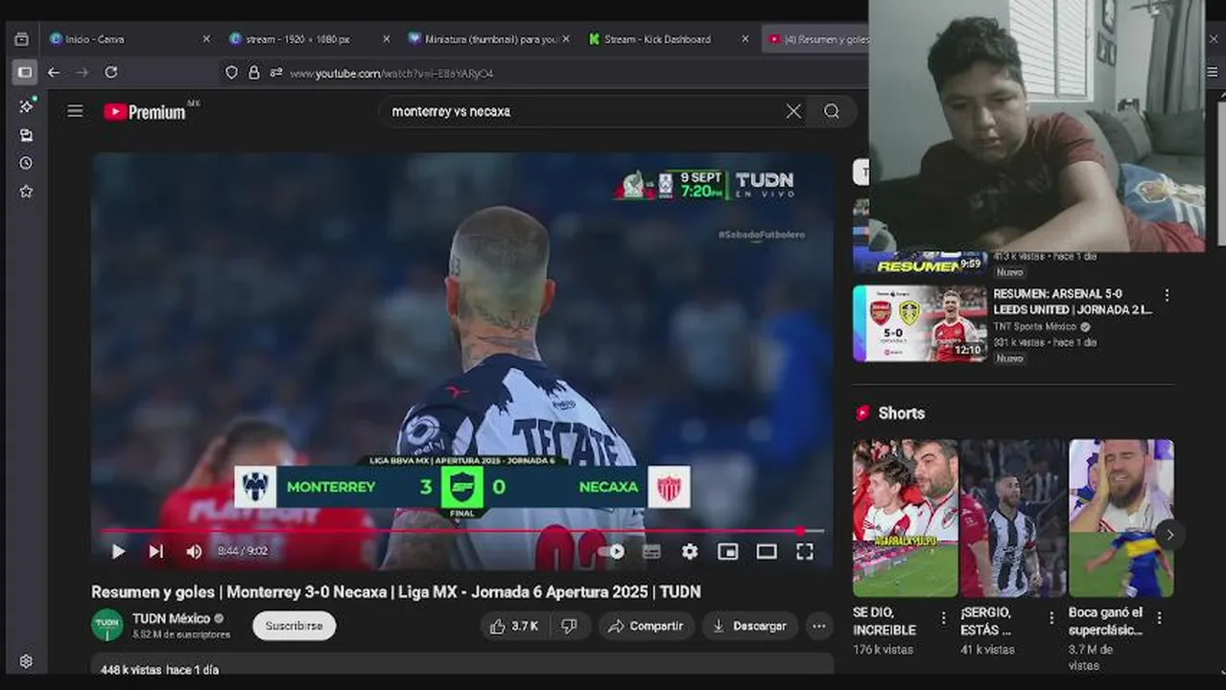The height and width of the screenshot is (690, 1226).
Task: Close the Inicio - Canva tab
Action: coord(206,39)
